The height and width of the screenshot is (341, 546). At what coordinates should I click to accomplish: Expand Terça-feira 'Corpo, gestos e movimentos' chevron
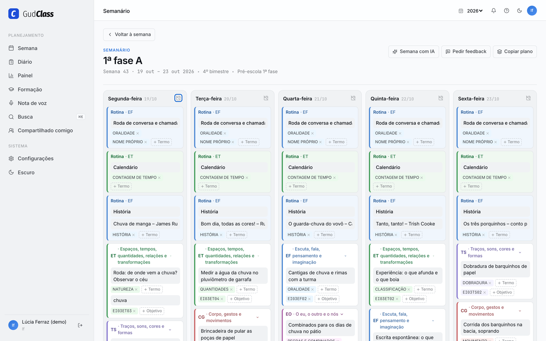(x=258, y=317)
